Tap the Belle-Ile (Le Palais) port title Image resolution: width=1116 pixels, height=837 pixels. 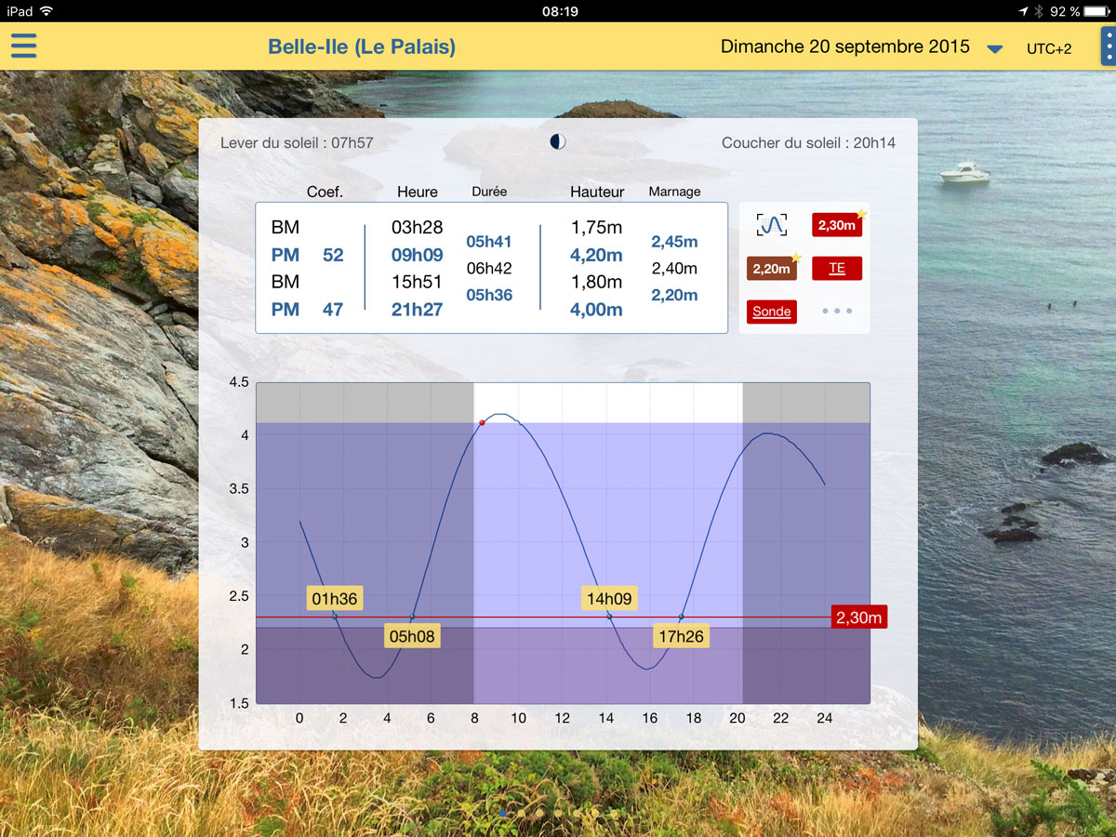pos(362,46)
